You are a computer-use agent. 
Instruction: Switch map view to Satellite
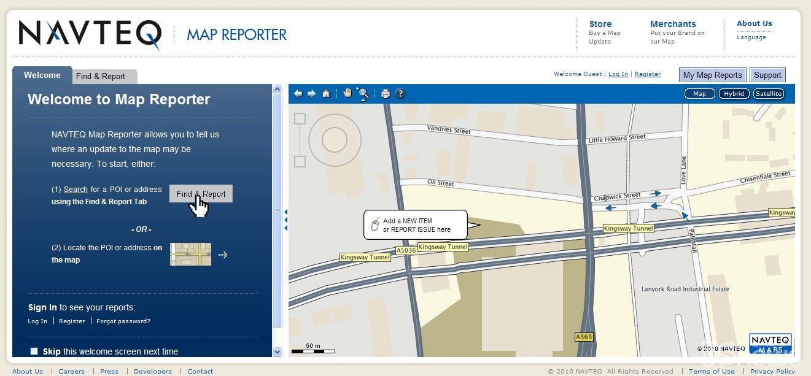769,94
